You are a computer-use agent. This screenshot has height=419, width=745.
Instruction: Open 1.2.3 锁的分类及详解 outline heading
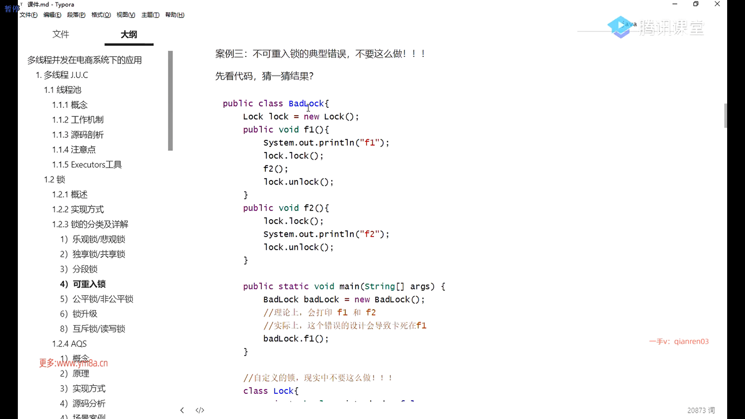[x=90, y=224]
